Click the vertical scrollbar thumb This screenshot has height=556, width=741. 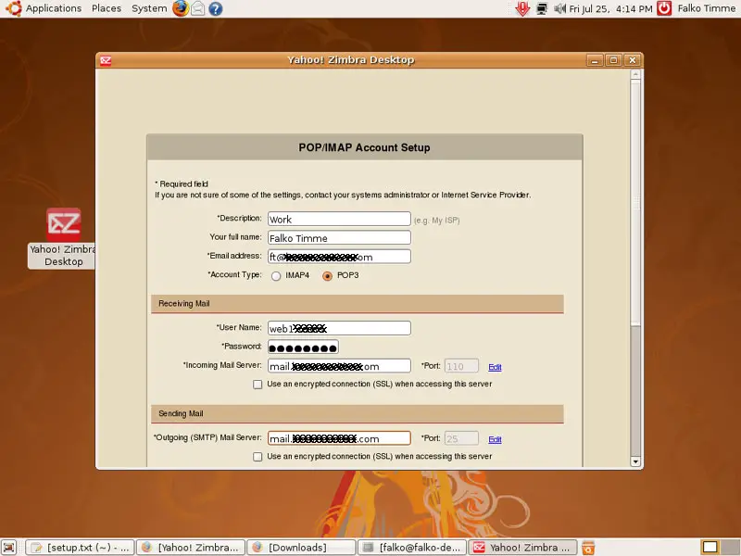coord(635,202)
